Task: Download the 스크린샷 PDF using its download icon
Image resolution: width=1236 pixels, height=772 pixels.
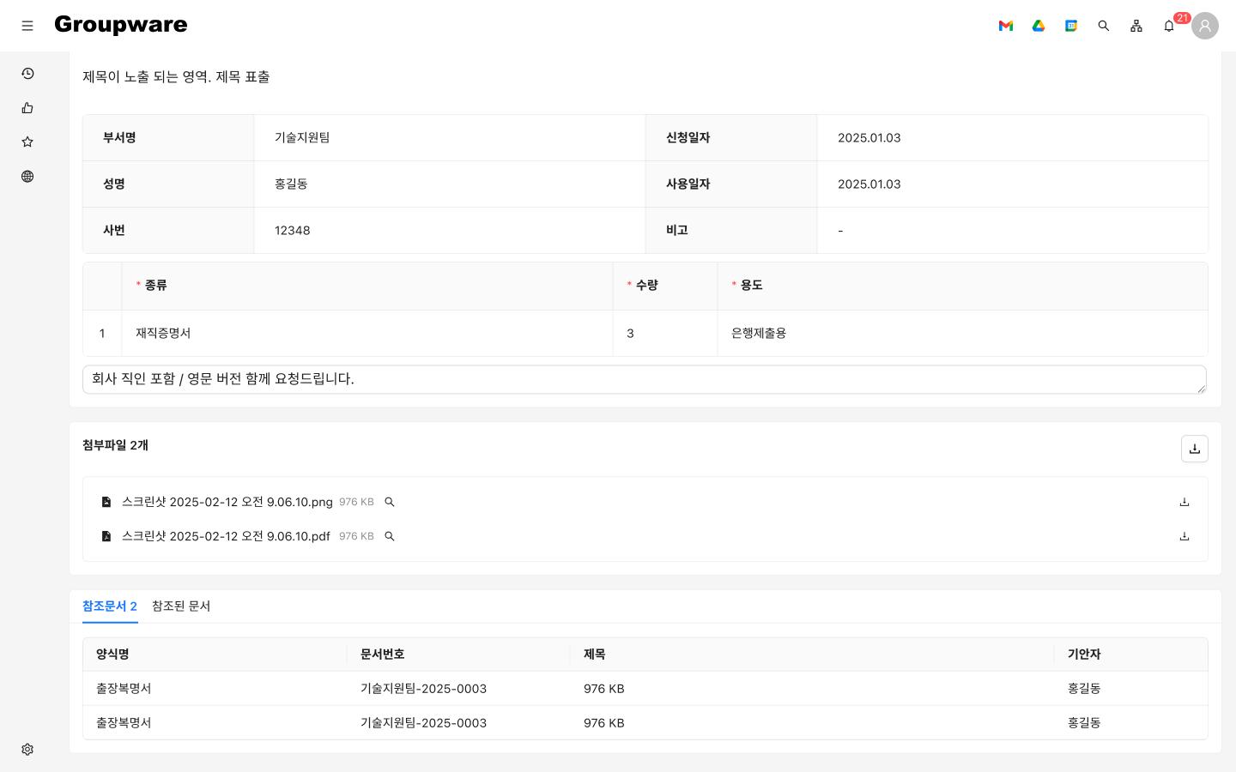Action: coord(1184,536)
